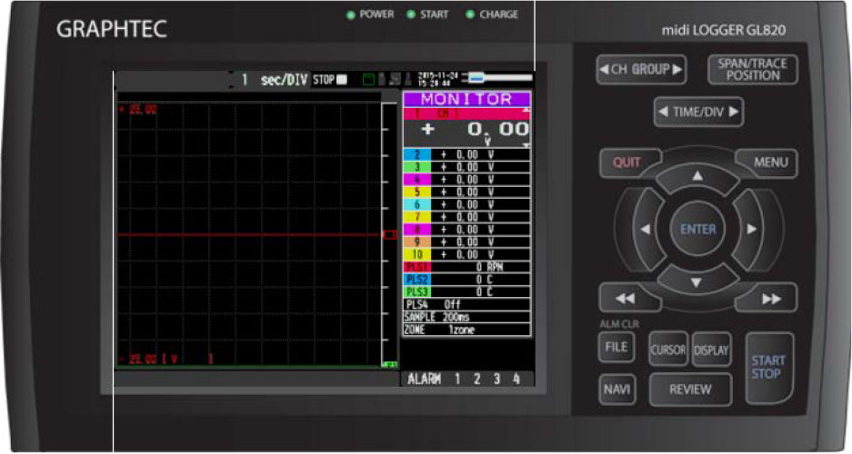Select the CURSOR key

(x=668, y=350)
